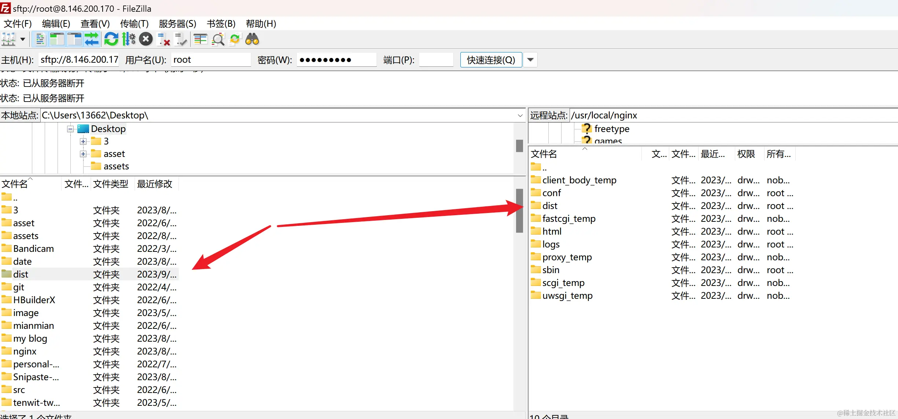Image resolution: width=898 pixels, height=419 pixels.
Task: Open the directory listing filters dialog
Action: coord(200,39)
